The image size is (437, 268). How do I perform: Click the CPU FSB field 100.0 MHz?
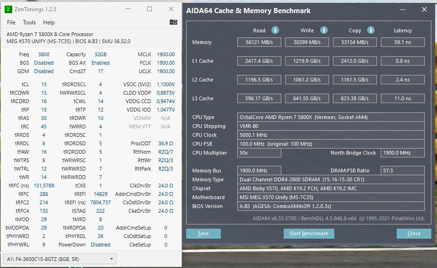pyautogui.click(x=331, y=144)
